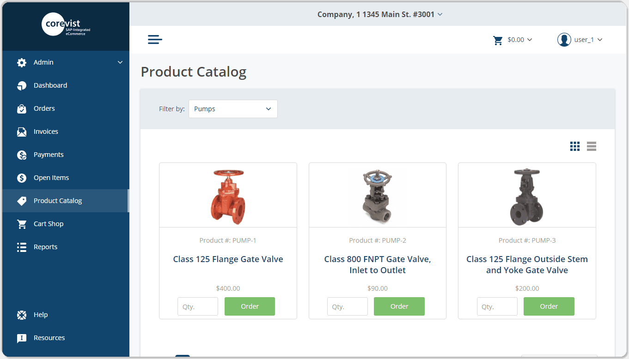This screenshot has height=359, width=629.
Task: Click Order button for PUMP-1
Action: 250,306
